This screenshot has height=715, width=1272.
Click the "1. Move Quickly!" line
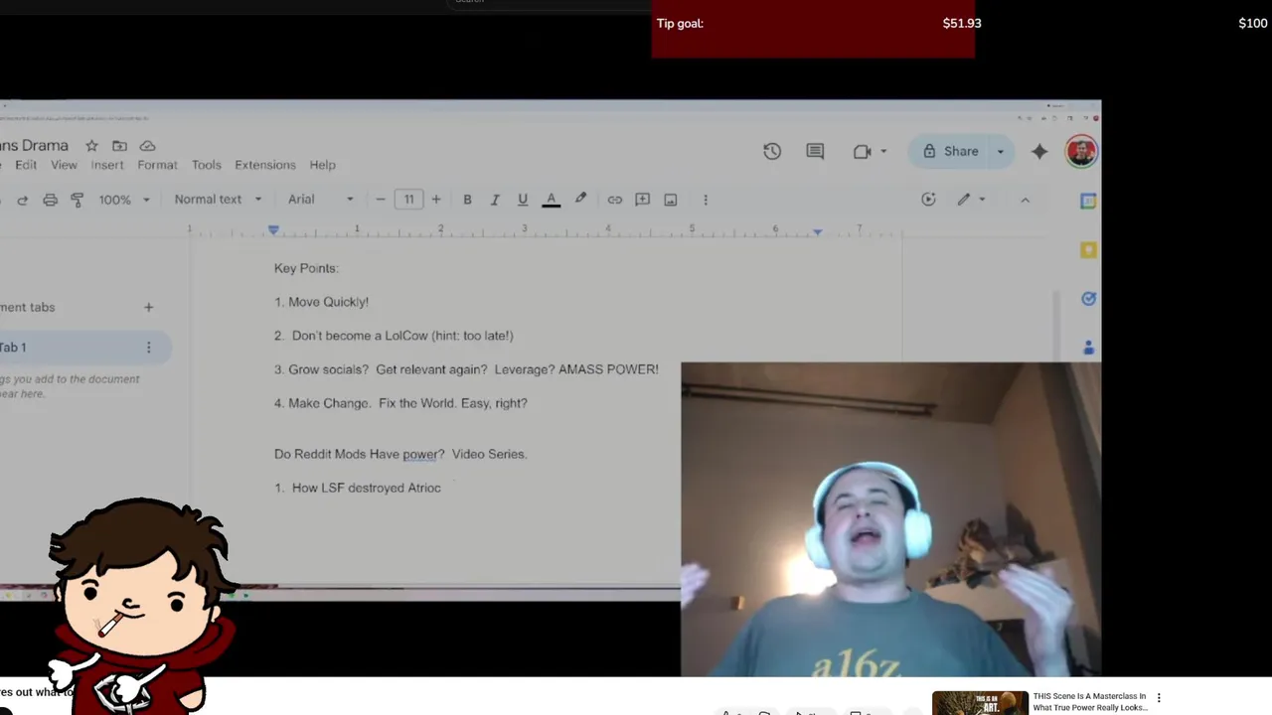click(x=321, y=302)
